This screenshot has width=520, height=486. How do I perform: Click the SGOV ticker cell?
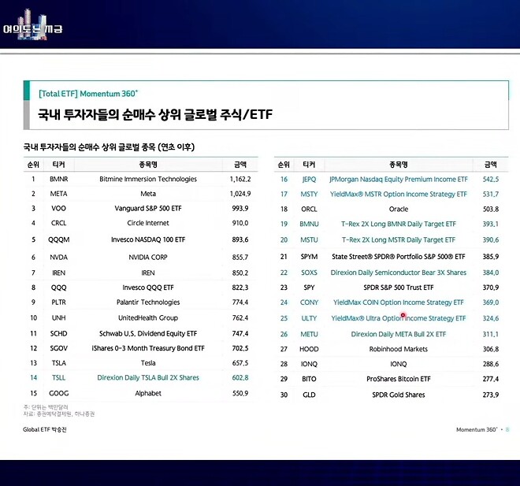point(59,348)
